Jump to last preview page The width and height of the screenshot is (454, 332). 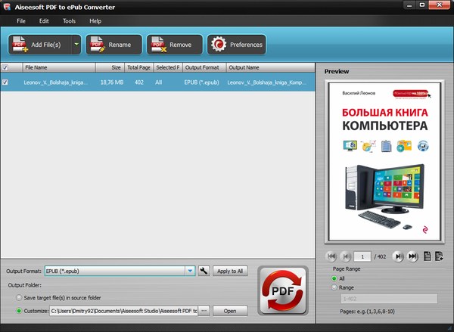[412, 256]
